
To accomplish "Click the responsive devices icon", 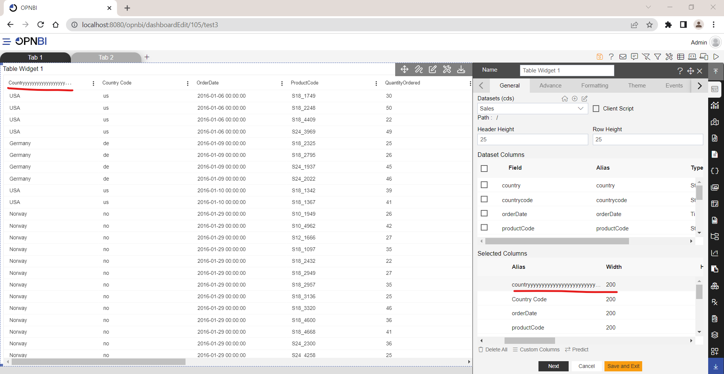I will point(704,57).
